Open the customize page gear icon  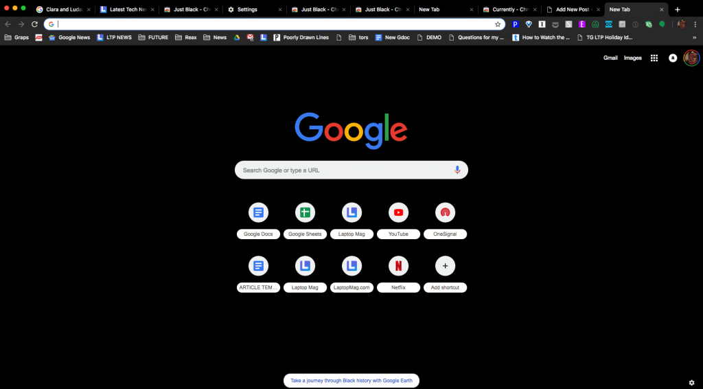tap(692, 382)
